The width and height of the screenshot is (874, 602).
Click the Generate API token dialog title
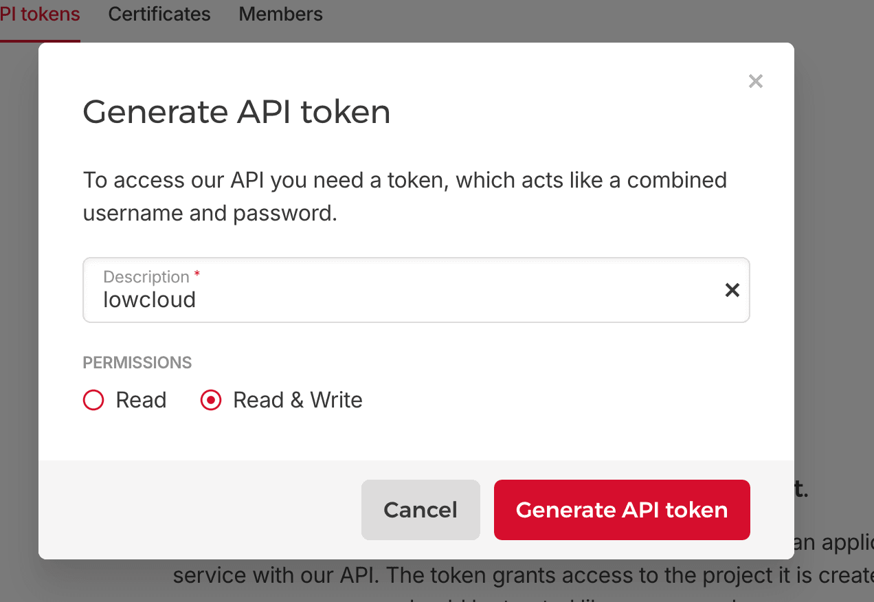click(236, 111)
